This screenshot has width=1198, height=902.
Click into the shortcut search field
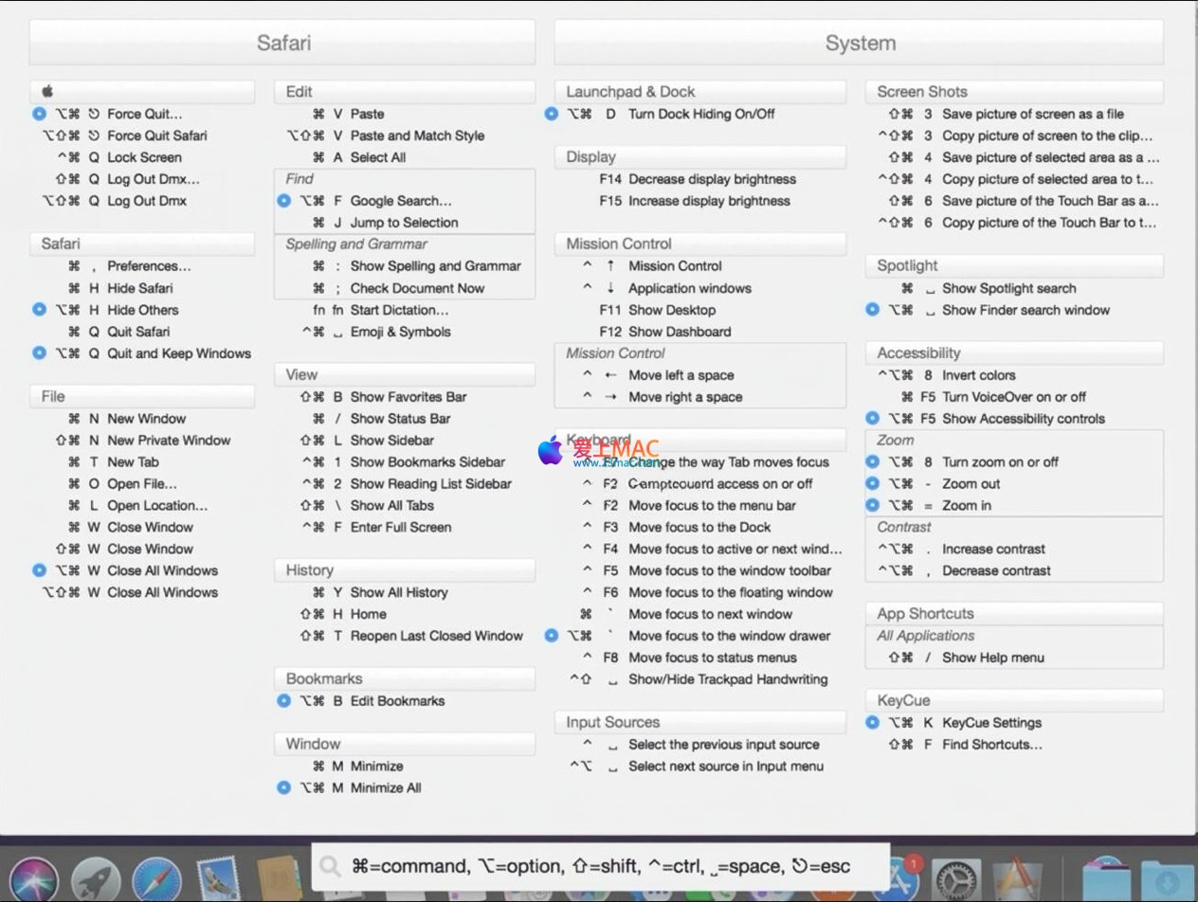coord(607,866)
